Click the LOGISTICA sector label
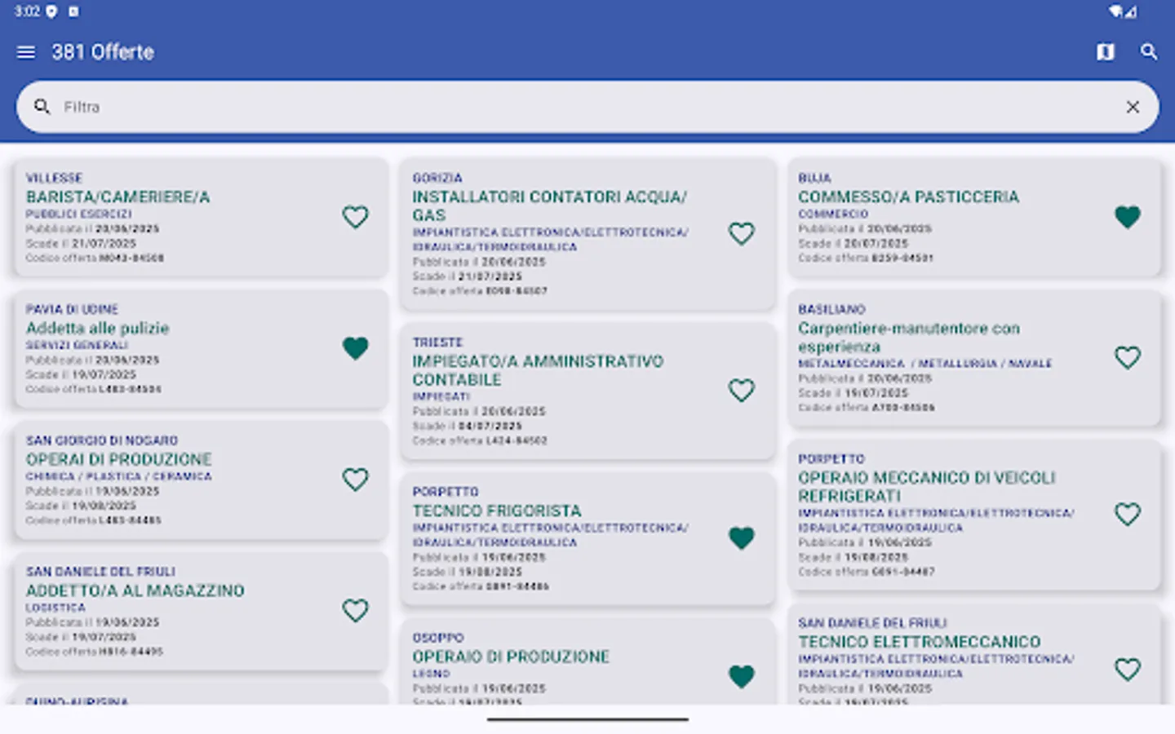This screenshot has height=734, width=1175. pos(55,608)
